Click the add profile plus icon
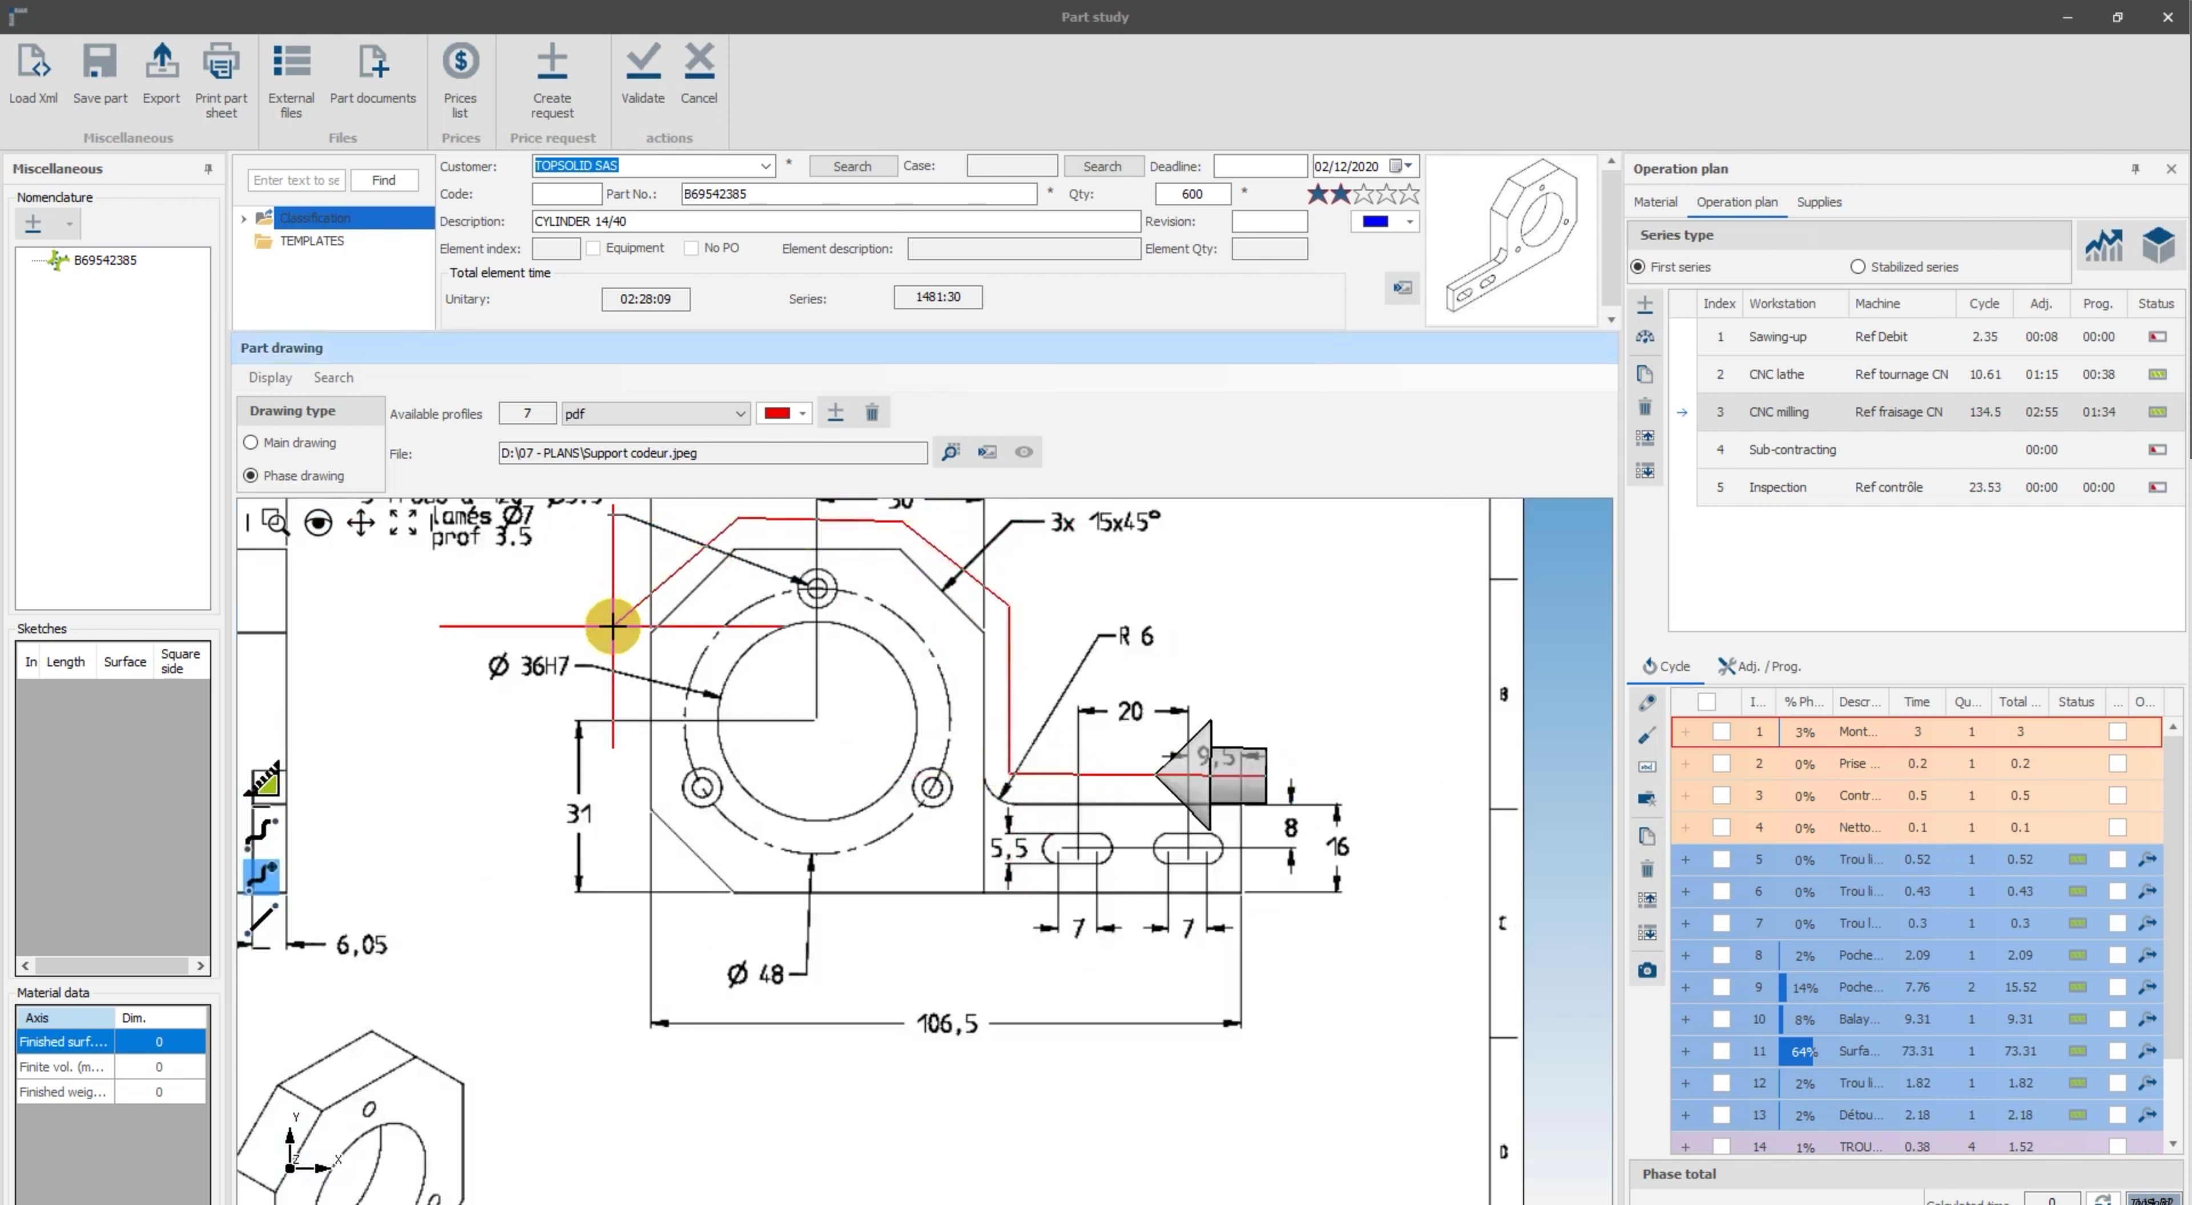 point(836,413)
